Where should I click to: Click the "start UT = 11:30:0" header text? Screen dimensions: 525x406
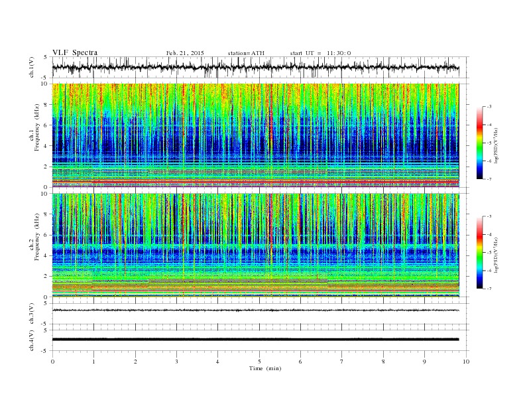click(x=321, y=53)
